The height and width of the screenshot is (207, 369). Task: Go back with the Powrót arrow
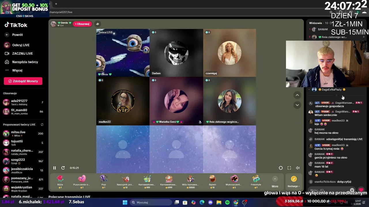coord(7,35)
